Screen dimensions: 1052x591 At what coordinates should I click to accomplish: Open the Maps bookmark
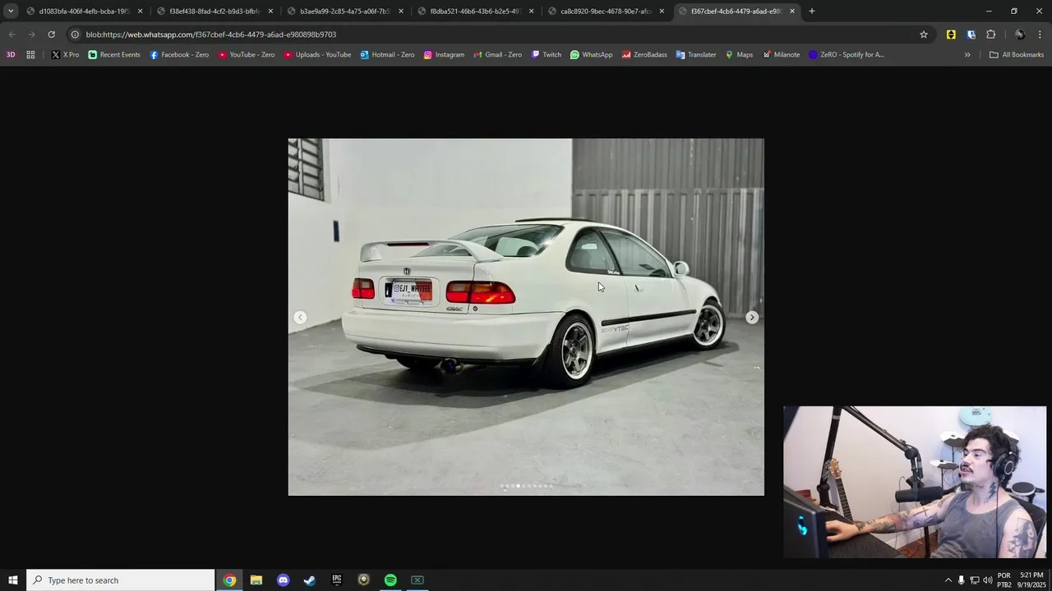(739, 55)
